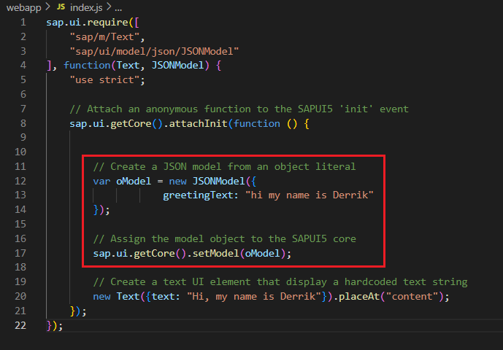Click attachInit on line 8
503x350 pixels.
coord(199,124)
